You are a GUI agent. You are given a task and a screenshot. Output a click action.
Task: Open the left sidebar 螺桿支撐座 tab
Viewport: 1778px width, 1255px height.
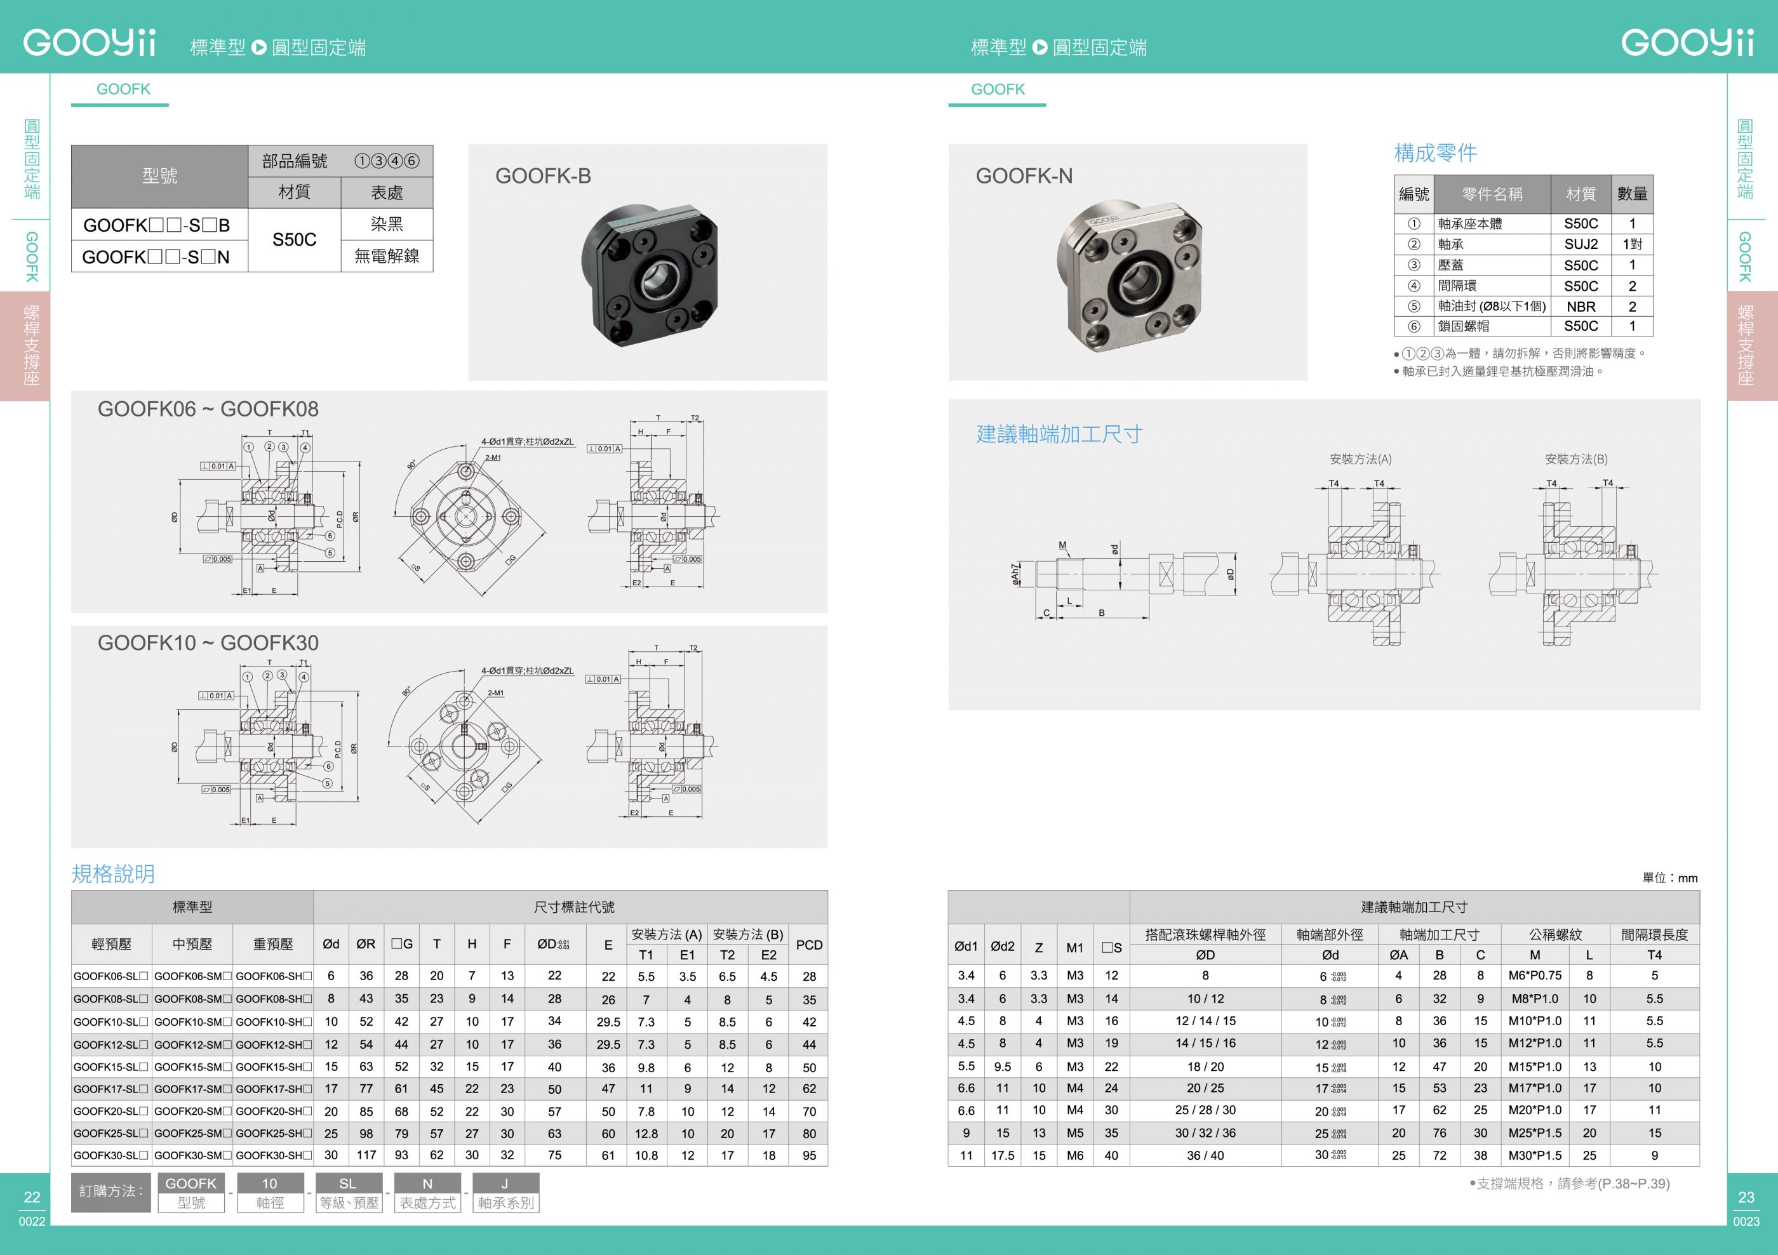point(25,345)
